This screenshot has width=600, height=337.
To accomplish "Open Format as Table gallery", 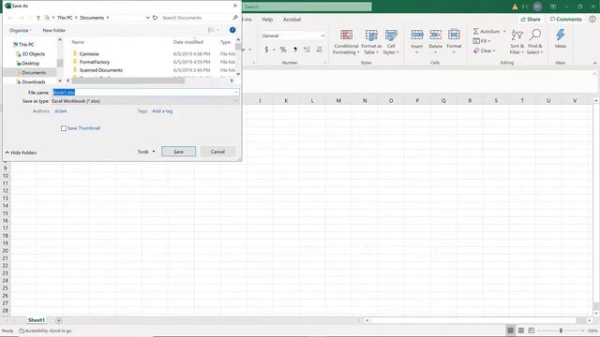I will tap(371, 42).
